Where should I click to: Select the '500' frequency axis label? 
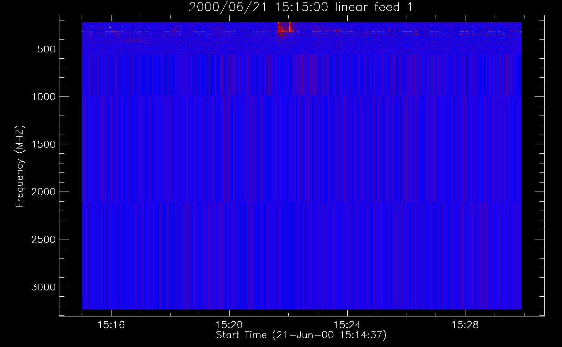pos(47,49)
